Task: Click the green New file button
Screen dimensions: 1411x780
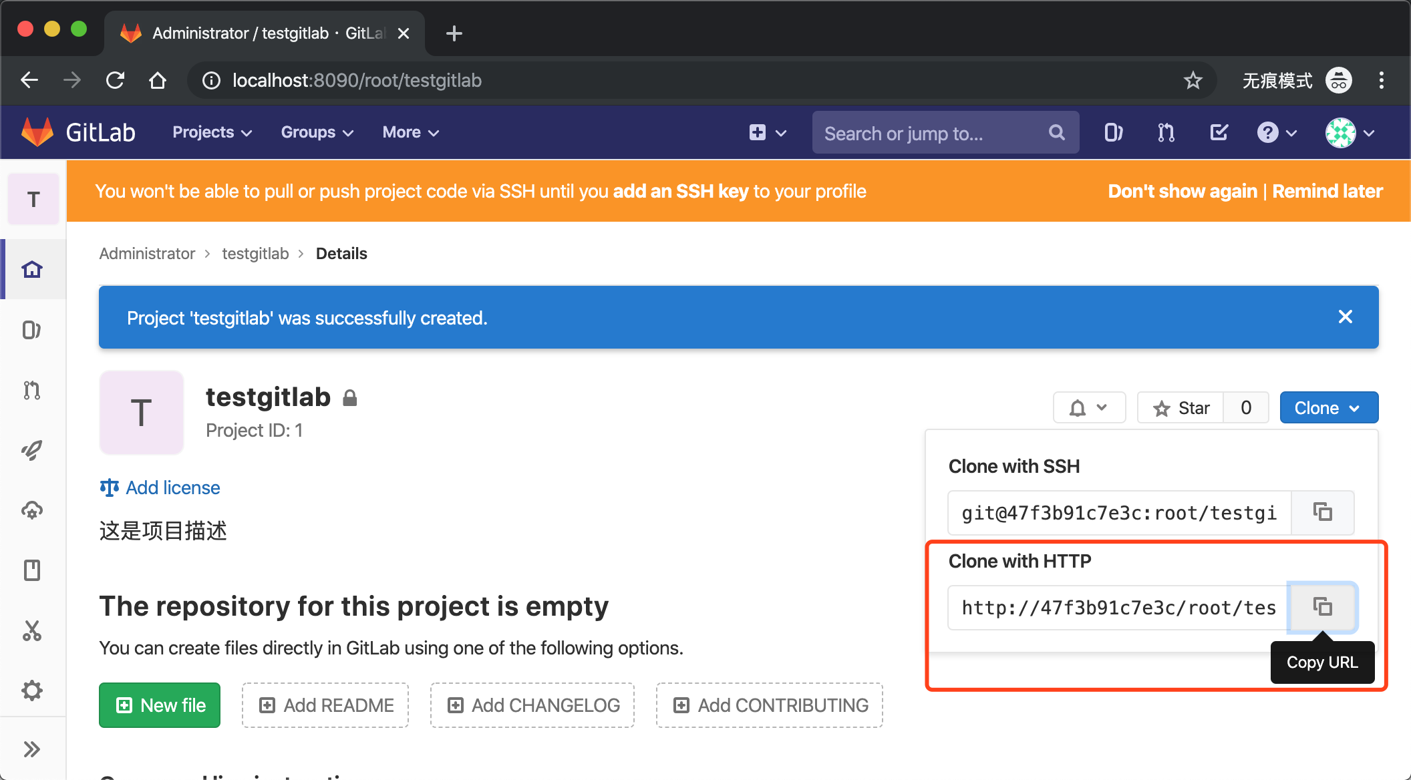Action: pos(160,705)
